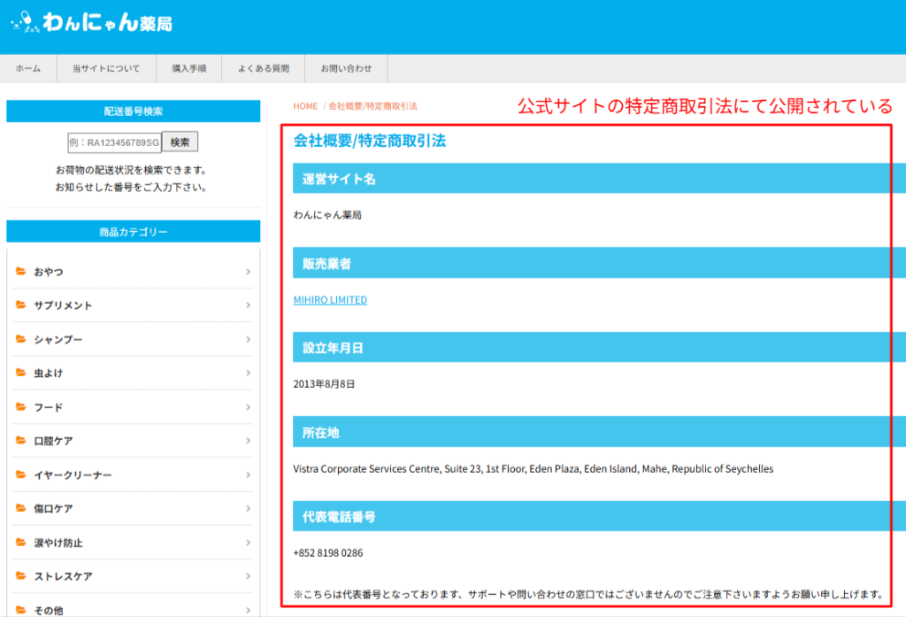The image size is (906, 617).
Task: Expand the シャンプー category chevron
Action: pos(248,339)
